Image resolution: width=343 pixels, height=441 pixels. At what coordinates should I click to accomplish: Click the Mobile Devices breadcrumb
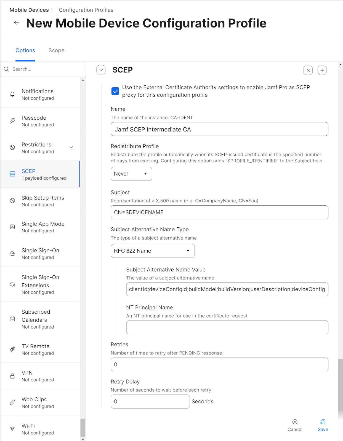pos(29,10)
